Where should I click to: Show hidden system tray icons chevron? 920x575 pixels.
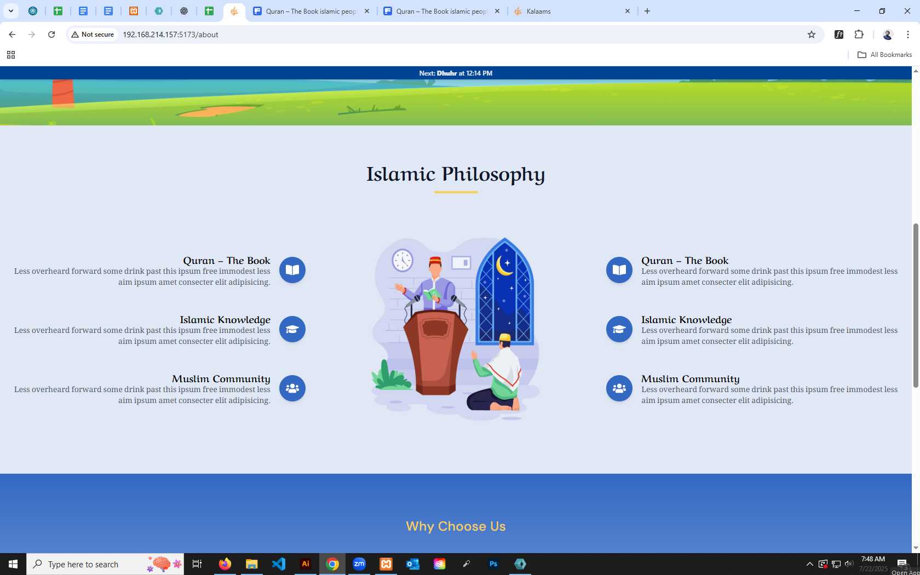click(809, 564)
